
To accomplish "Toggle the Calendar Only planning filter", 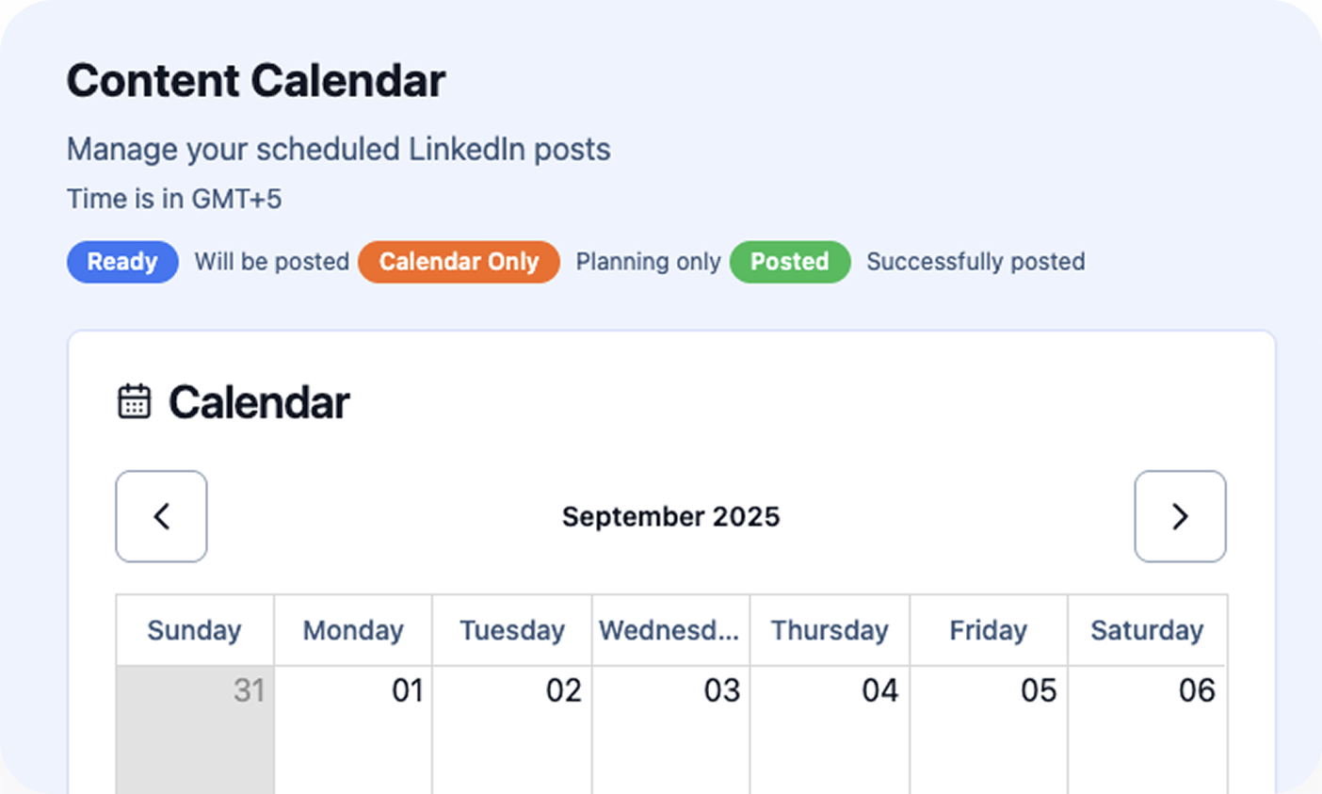I will [x=459, y=262].
